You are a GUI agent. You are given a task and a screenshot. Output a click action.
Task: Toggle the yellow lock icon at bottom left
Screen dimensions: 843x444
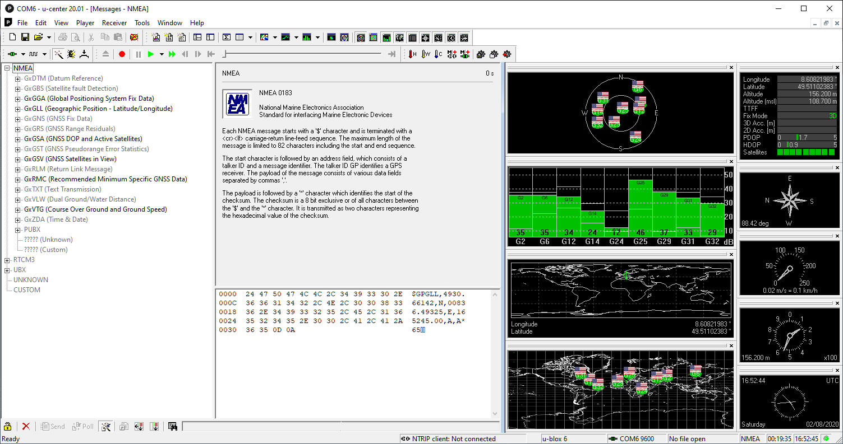(8, 427)
